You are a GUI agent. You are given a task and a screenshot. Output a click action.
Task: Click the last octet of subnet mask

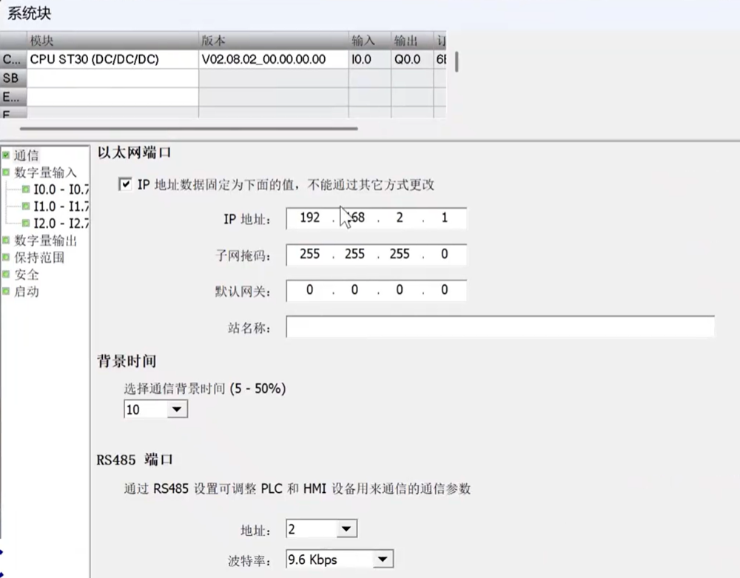(444, 255)
